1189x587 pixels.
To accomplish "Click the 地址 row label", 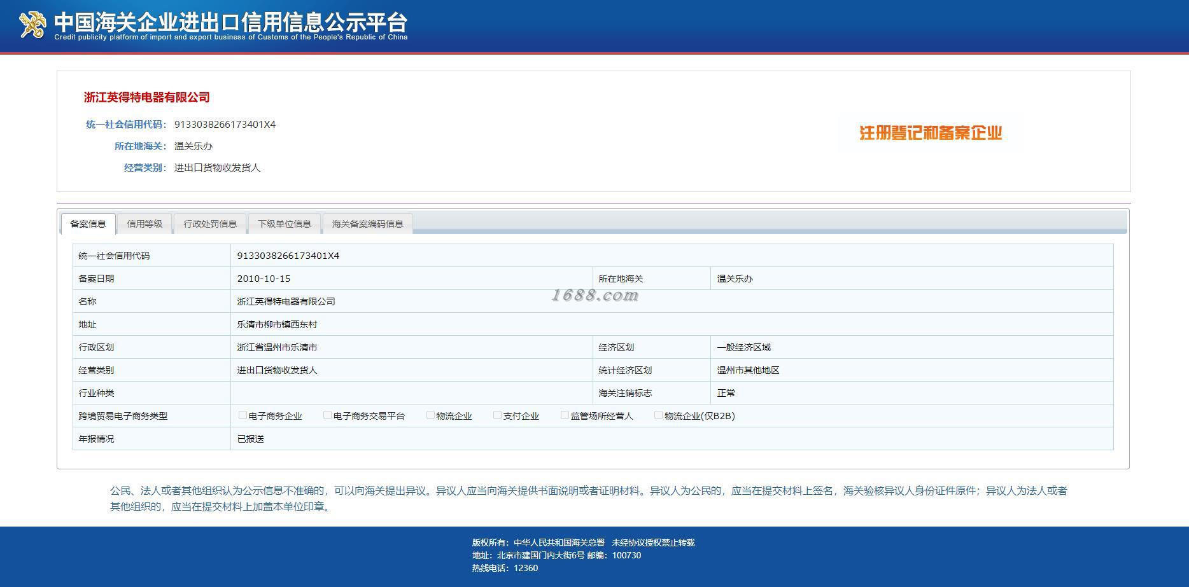I will click(x=87, y=324).
